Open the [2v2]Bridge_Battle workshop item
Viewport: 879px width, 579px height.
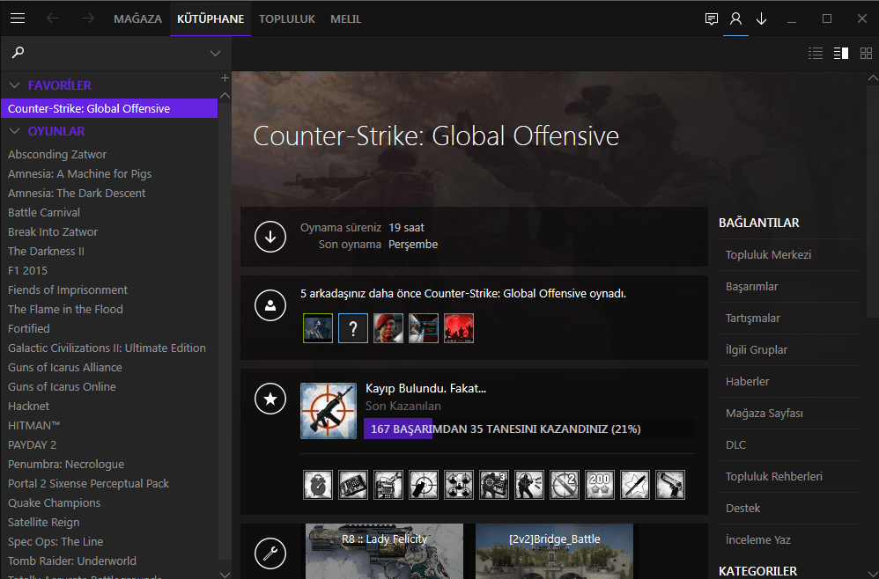pos(554,551)
